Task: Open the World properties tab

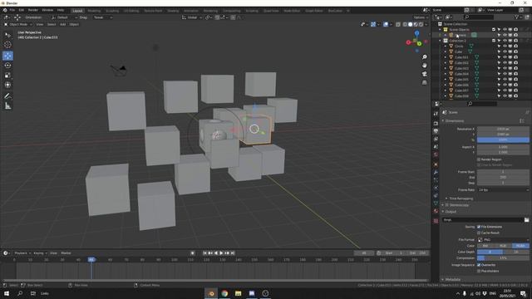Action: [x=436, y=154]
